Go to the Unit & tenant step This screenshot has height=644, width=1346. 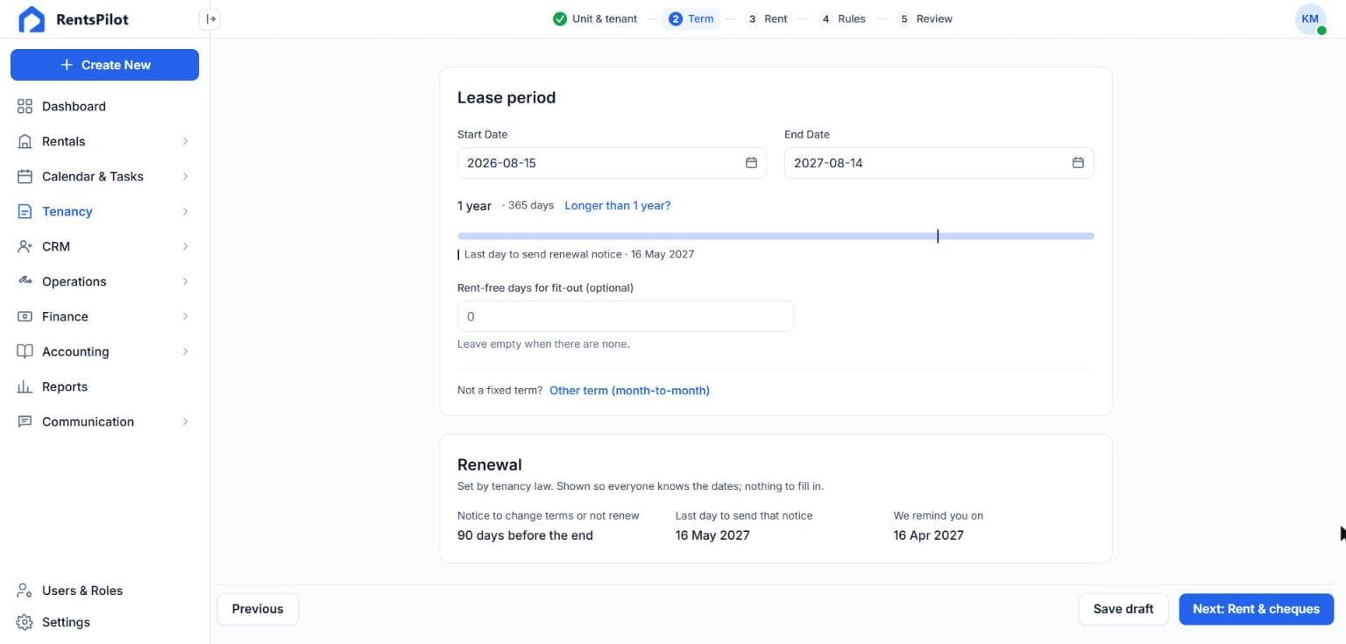click(595, 18)
